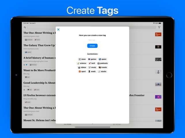The height and width of the screenshot is (138, 185).
Task: Choose the sport tag suggestion
Action: click(82, 72)
